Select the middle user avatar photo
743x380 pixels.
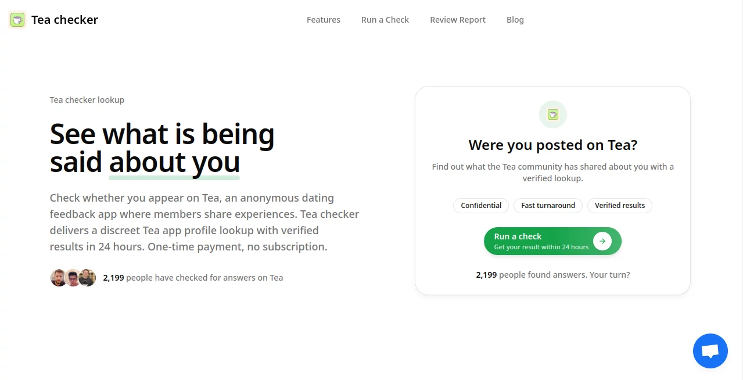(73, 277)
